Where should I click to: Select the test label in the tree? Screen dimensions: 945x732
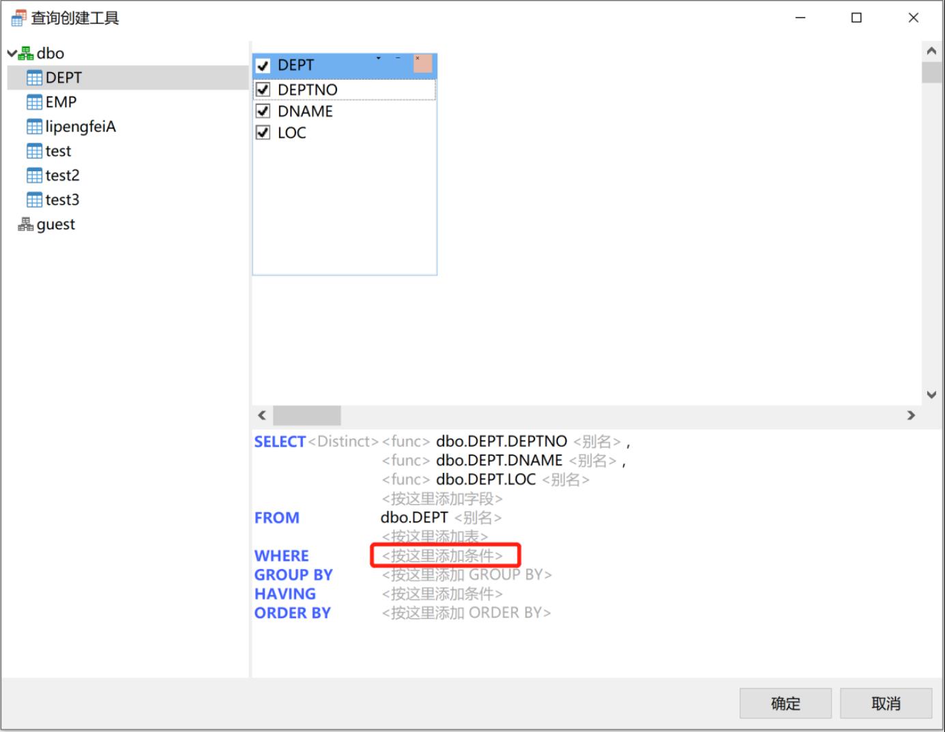pos(58,151)
